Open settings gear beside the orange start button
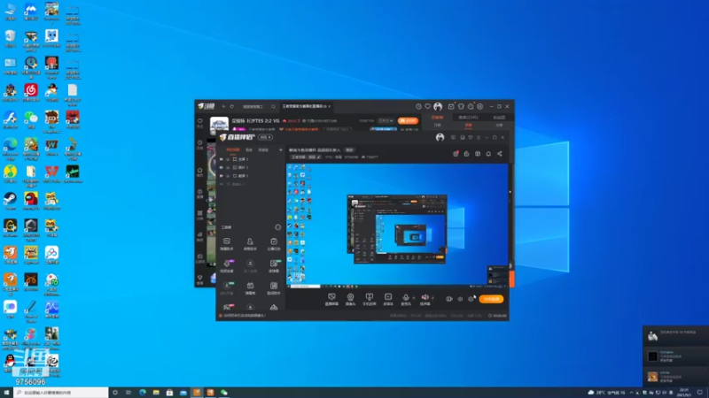Viewport: 709px width, 398px height. point(471,299)
